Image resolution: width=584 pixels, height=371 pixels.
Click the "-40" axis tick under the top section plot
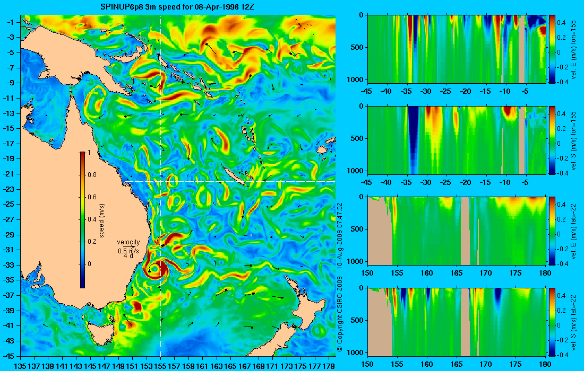[x=387, y=92]
